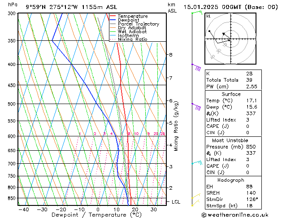
Task: Click the yellow surface wind barb at bottom
Action: pos(195,203)
